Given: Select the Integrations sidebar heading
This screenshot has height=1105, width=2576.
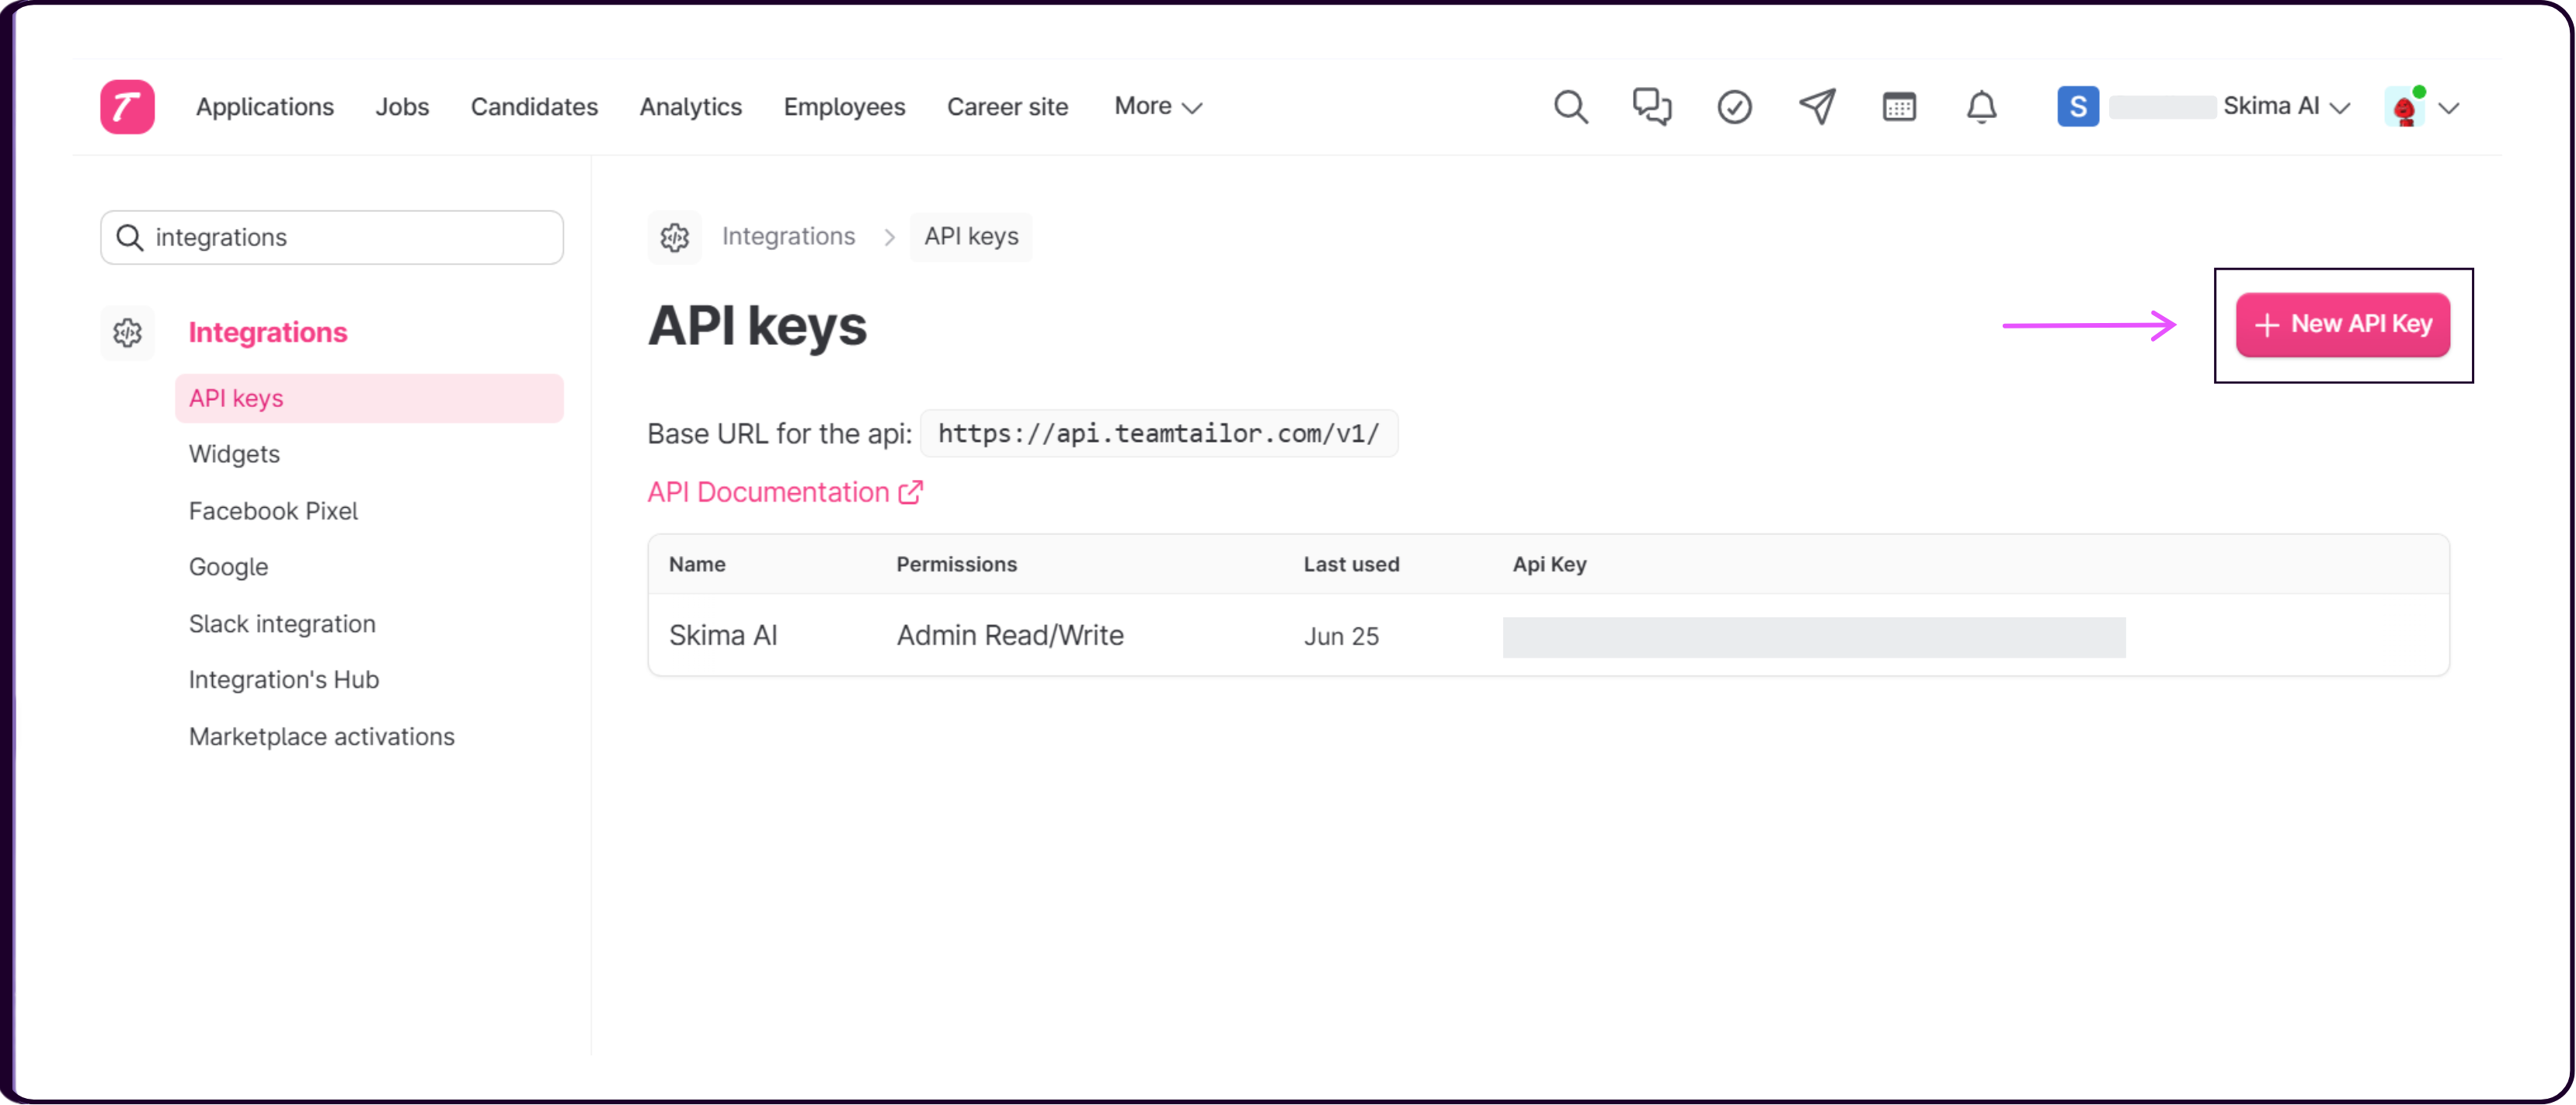Looking at the screenshot, I should 268,332.
